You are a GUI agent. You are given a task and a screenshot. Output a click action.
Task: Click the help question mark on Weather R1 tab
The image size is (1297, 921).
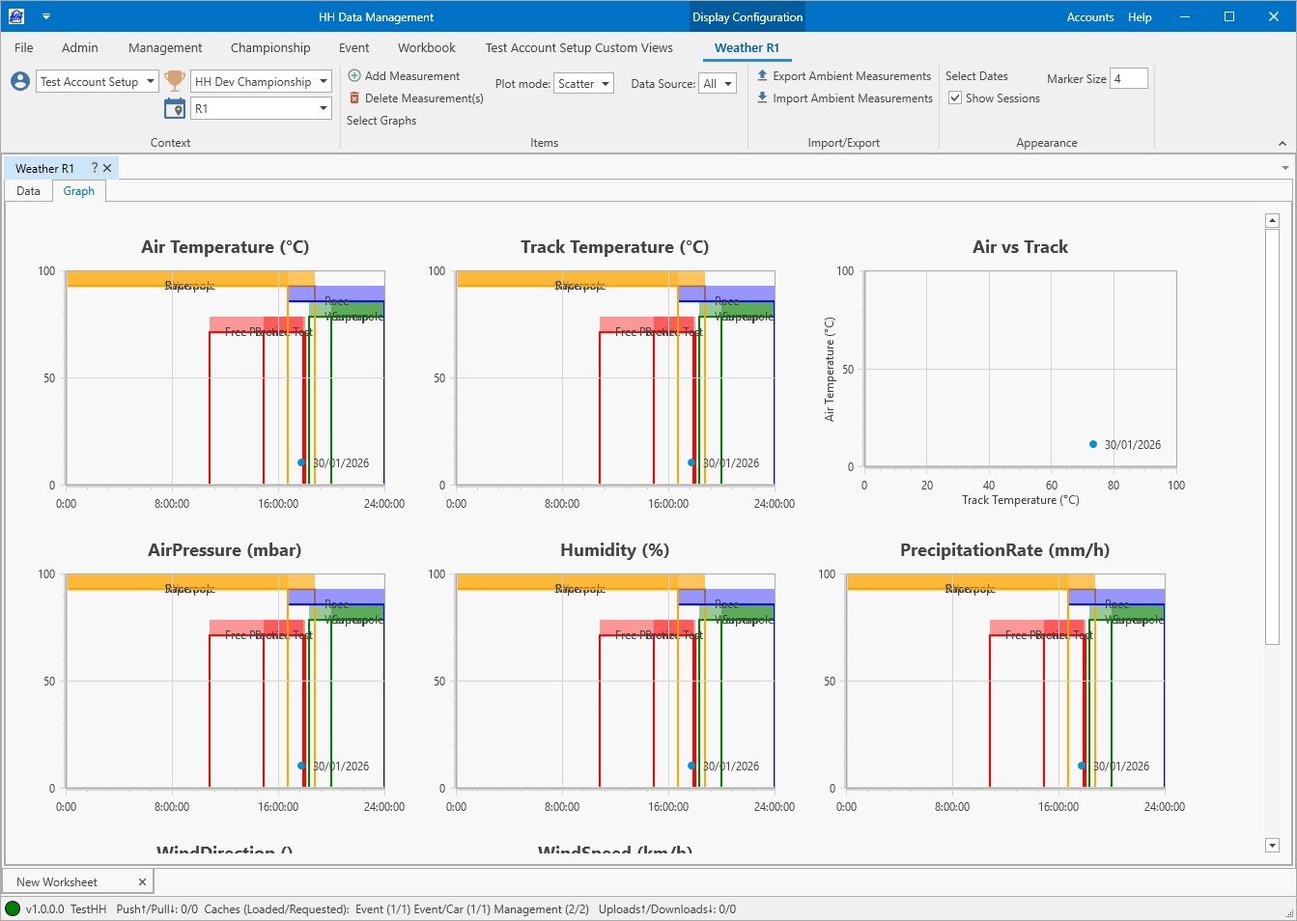95,168
